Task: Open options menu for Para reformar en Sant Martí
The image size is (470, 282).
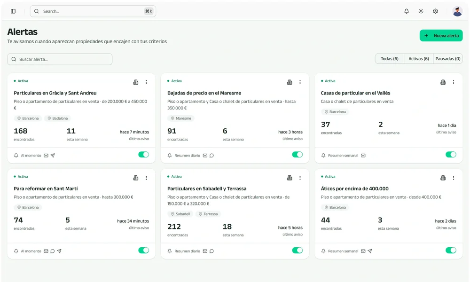Action: (x=146, y=178)
